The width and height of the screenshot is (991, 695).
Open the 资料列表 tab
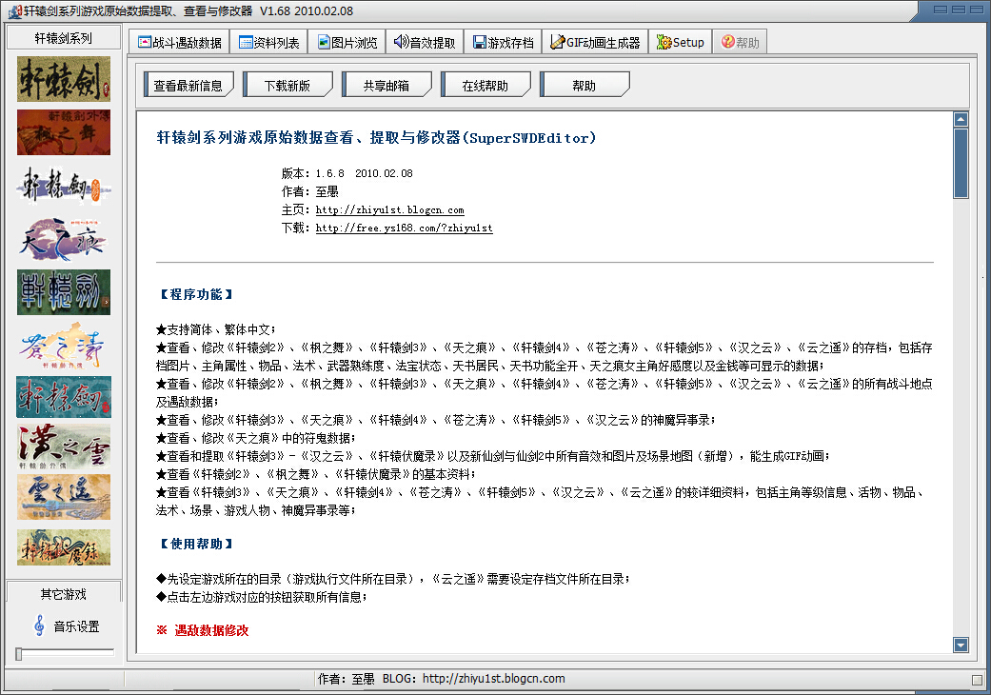coord(269,42)
